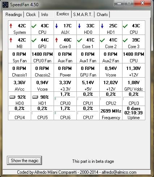Viewport: 154px width, 177px height.
Task: Click the Chassis2 0 RPM cell
Action: point(42,70)
